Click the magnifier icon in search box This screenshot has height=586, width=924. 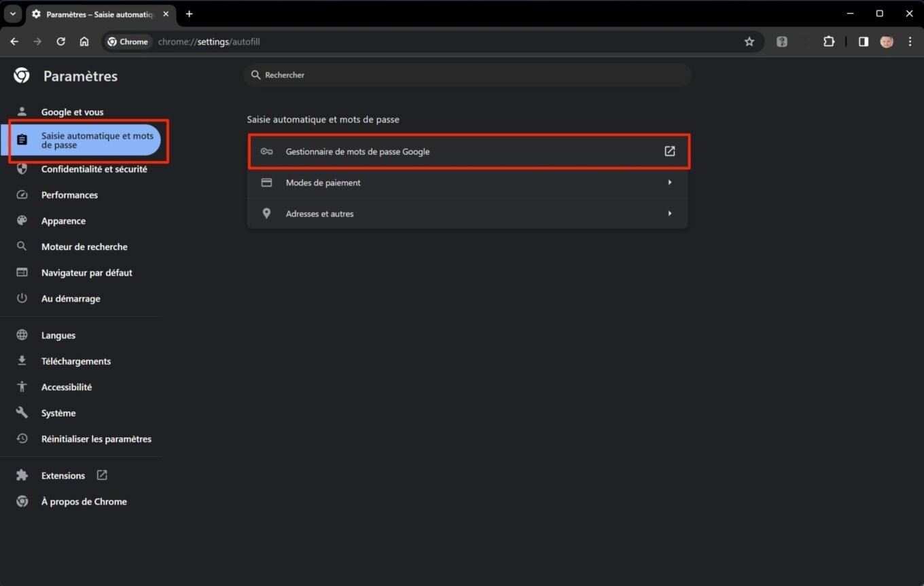pos(255,75)
